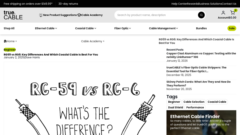Open the Coaxial Cable menu
Image resolution: width=240 pixels, height=135 pixels.
pos(85,28)
